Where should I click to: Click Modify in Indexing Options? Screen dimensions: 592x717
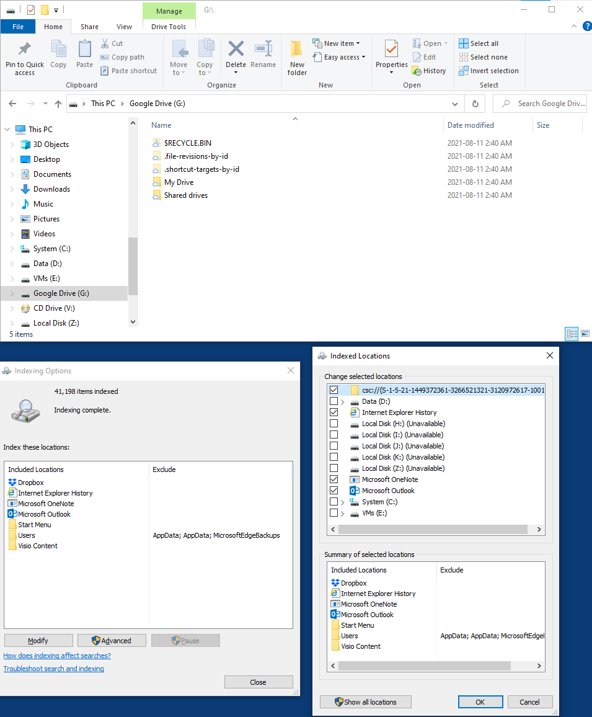point(38,641)
